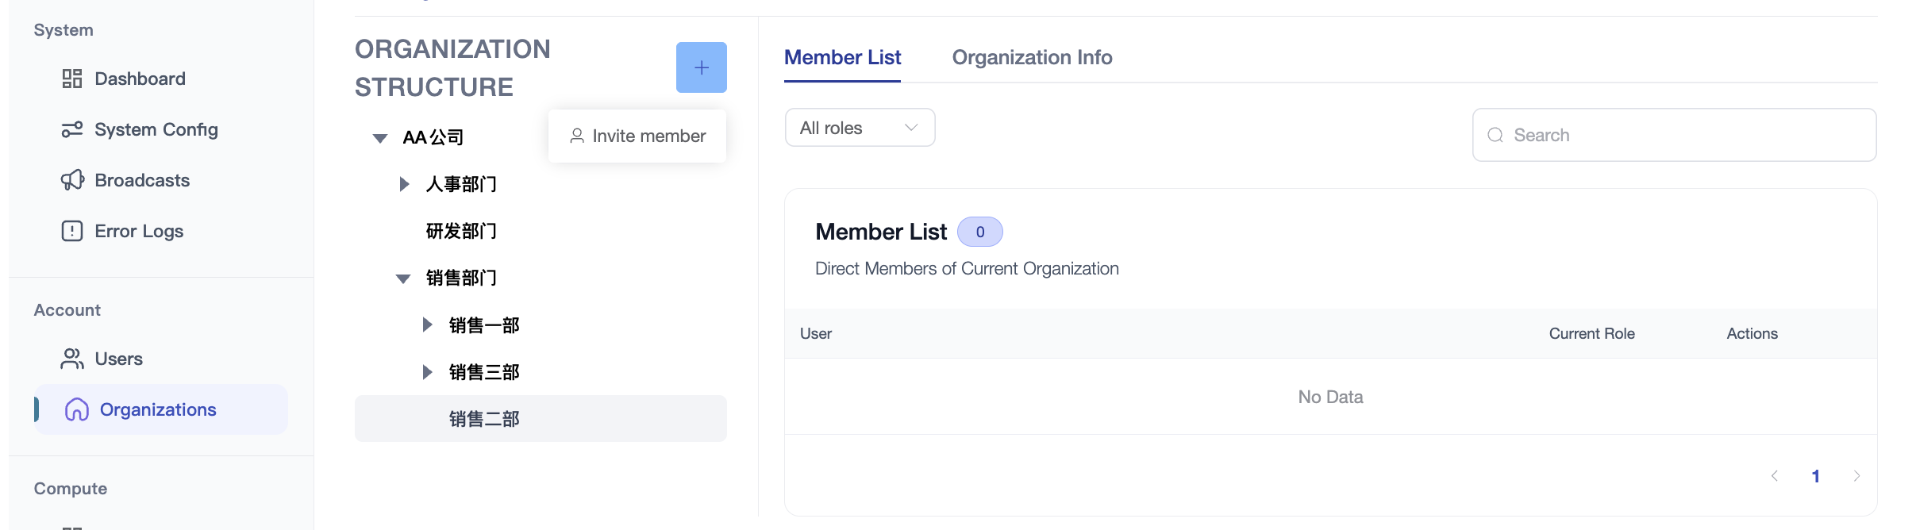Click the member count badge 0
The width and height of the screenshot is (1916, 530).
[x=980, y=232]
